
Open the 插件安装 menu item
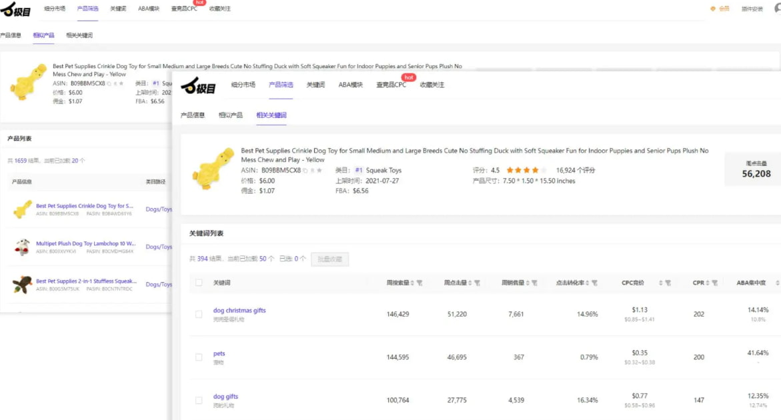752,9
